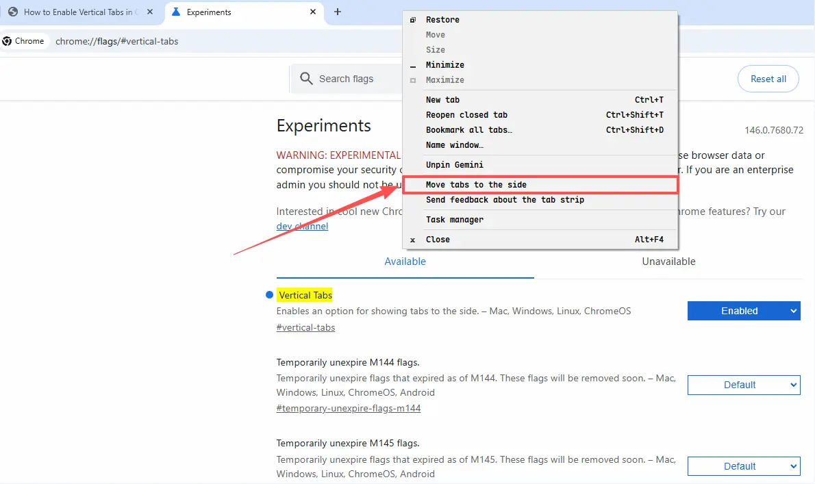Screen dimensions: 815x484
Task: Change the Vertical Tabs flag from Enabled
Action: click(744, 310)
